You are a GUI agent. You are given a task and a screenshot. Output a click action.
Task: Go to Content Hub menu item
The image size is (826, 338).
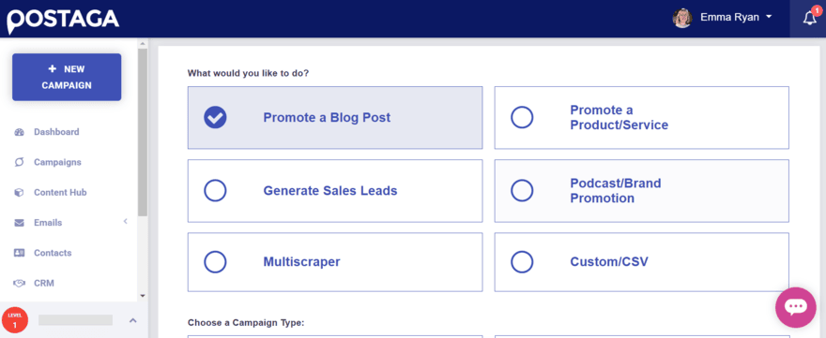(60, 192)
